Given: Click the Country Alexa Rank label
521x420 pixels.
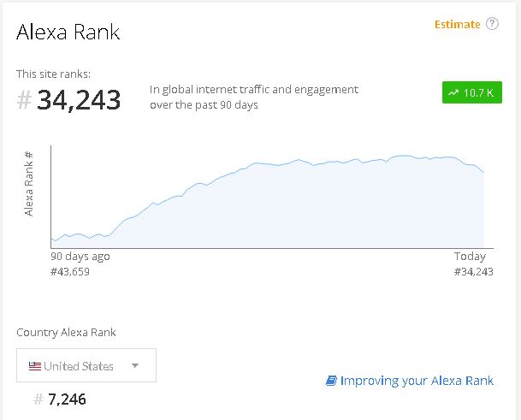Looking at the screenshot, I should [66, 332].
